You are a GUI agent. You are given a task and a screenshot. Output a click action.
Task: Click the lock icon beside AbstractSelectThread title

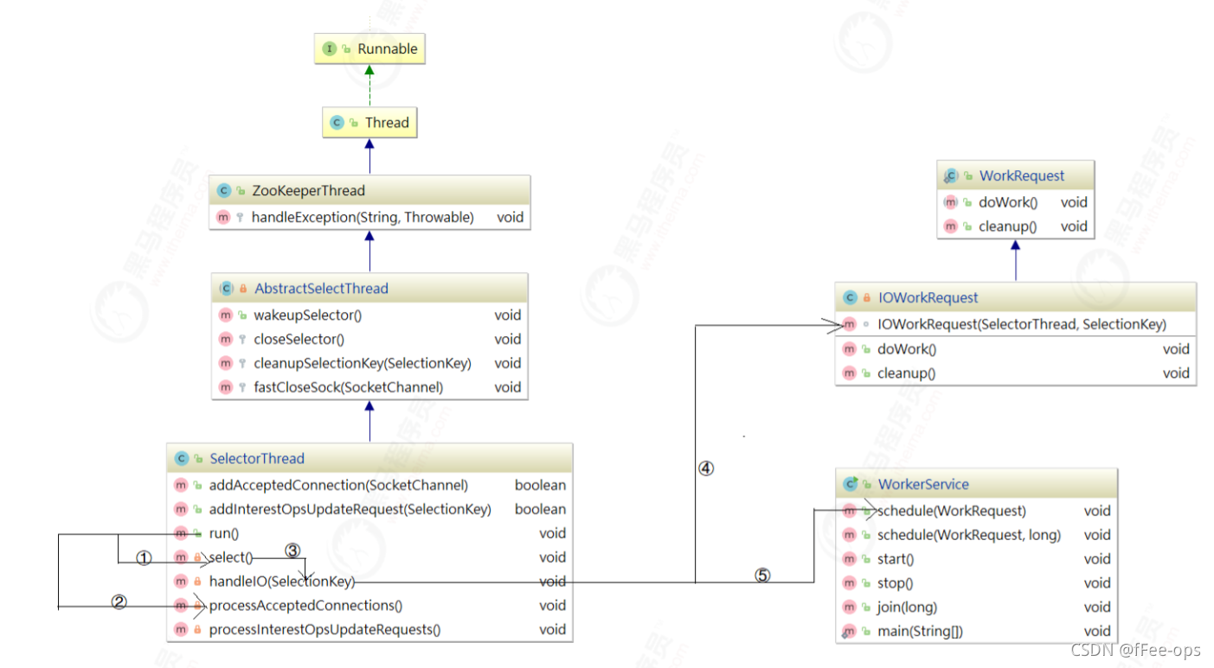tap(243, 289)
